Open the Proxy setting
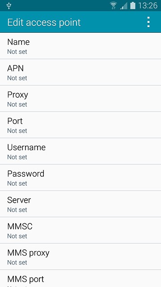Viewport: 161px width, 287px height. point(80,99)
